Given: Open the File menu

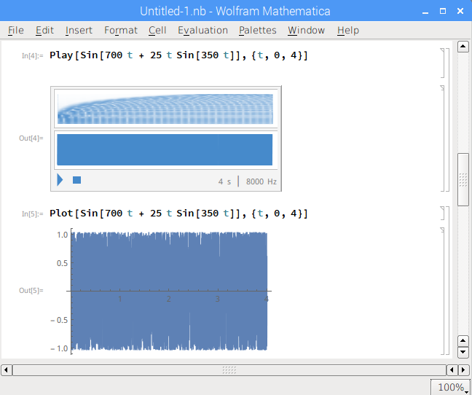Looking at the screenshot, I should [x=15, y=30].
